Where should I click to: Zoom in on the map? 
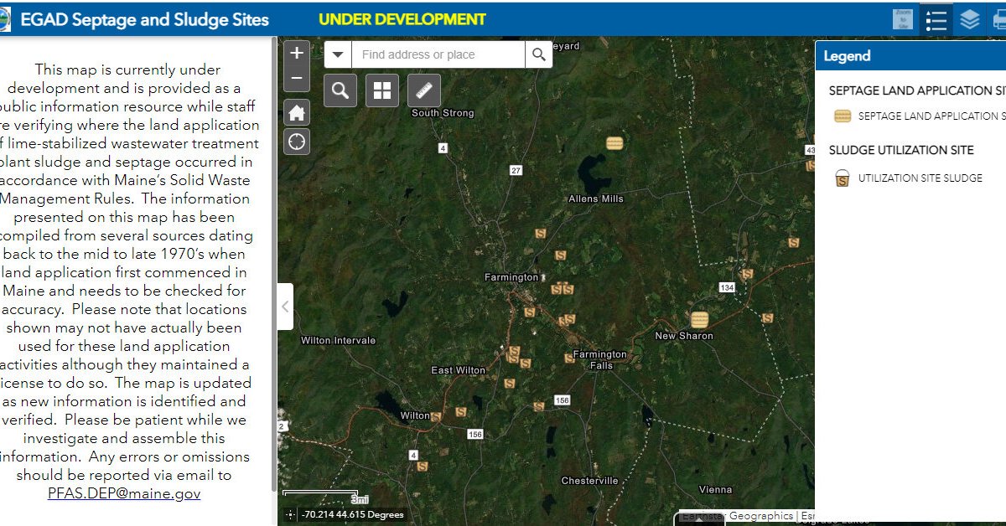click(297, 53)
